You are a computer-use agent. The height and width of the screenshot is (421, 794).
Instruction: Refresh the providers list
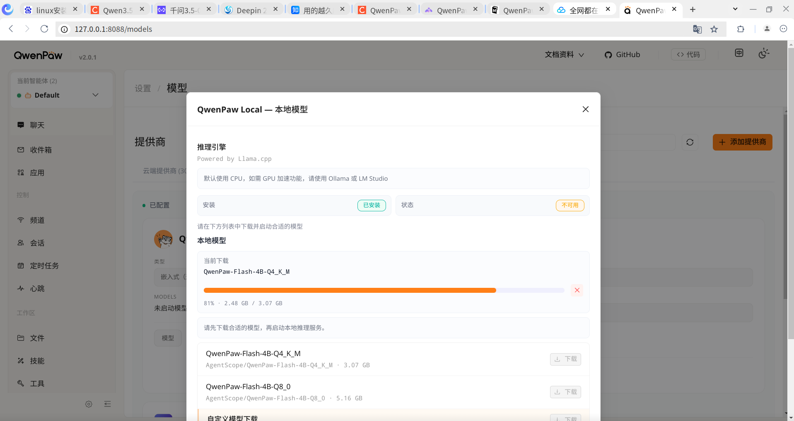pyautogui.click(x=690, y=142)
